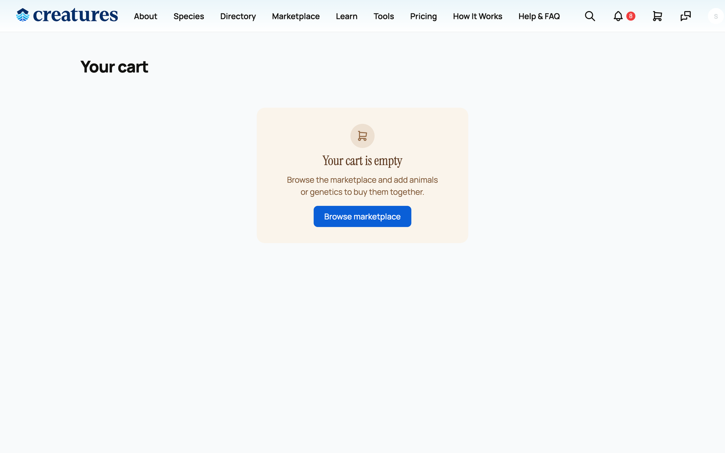
Task: Click the creatures logo
Action: pos(67,15)
